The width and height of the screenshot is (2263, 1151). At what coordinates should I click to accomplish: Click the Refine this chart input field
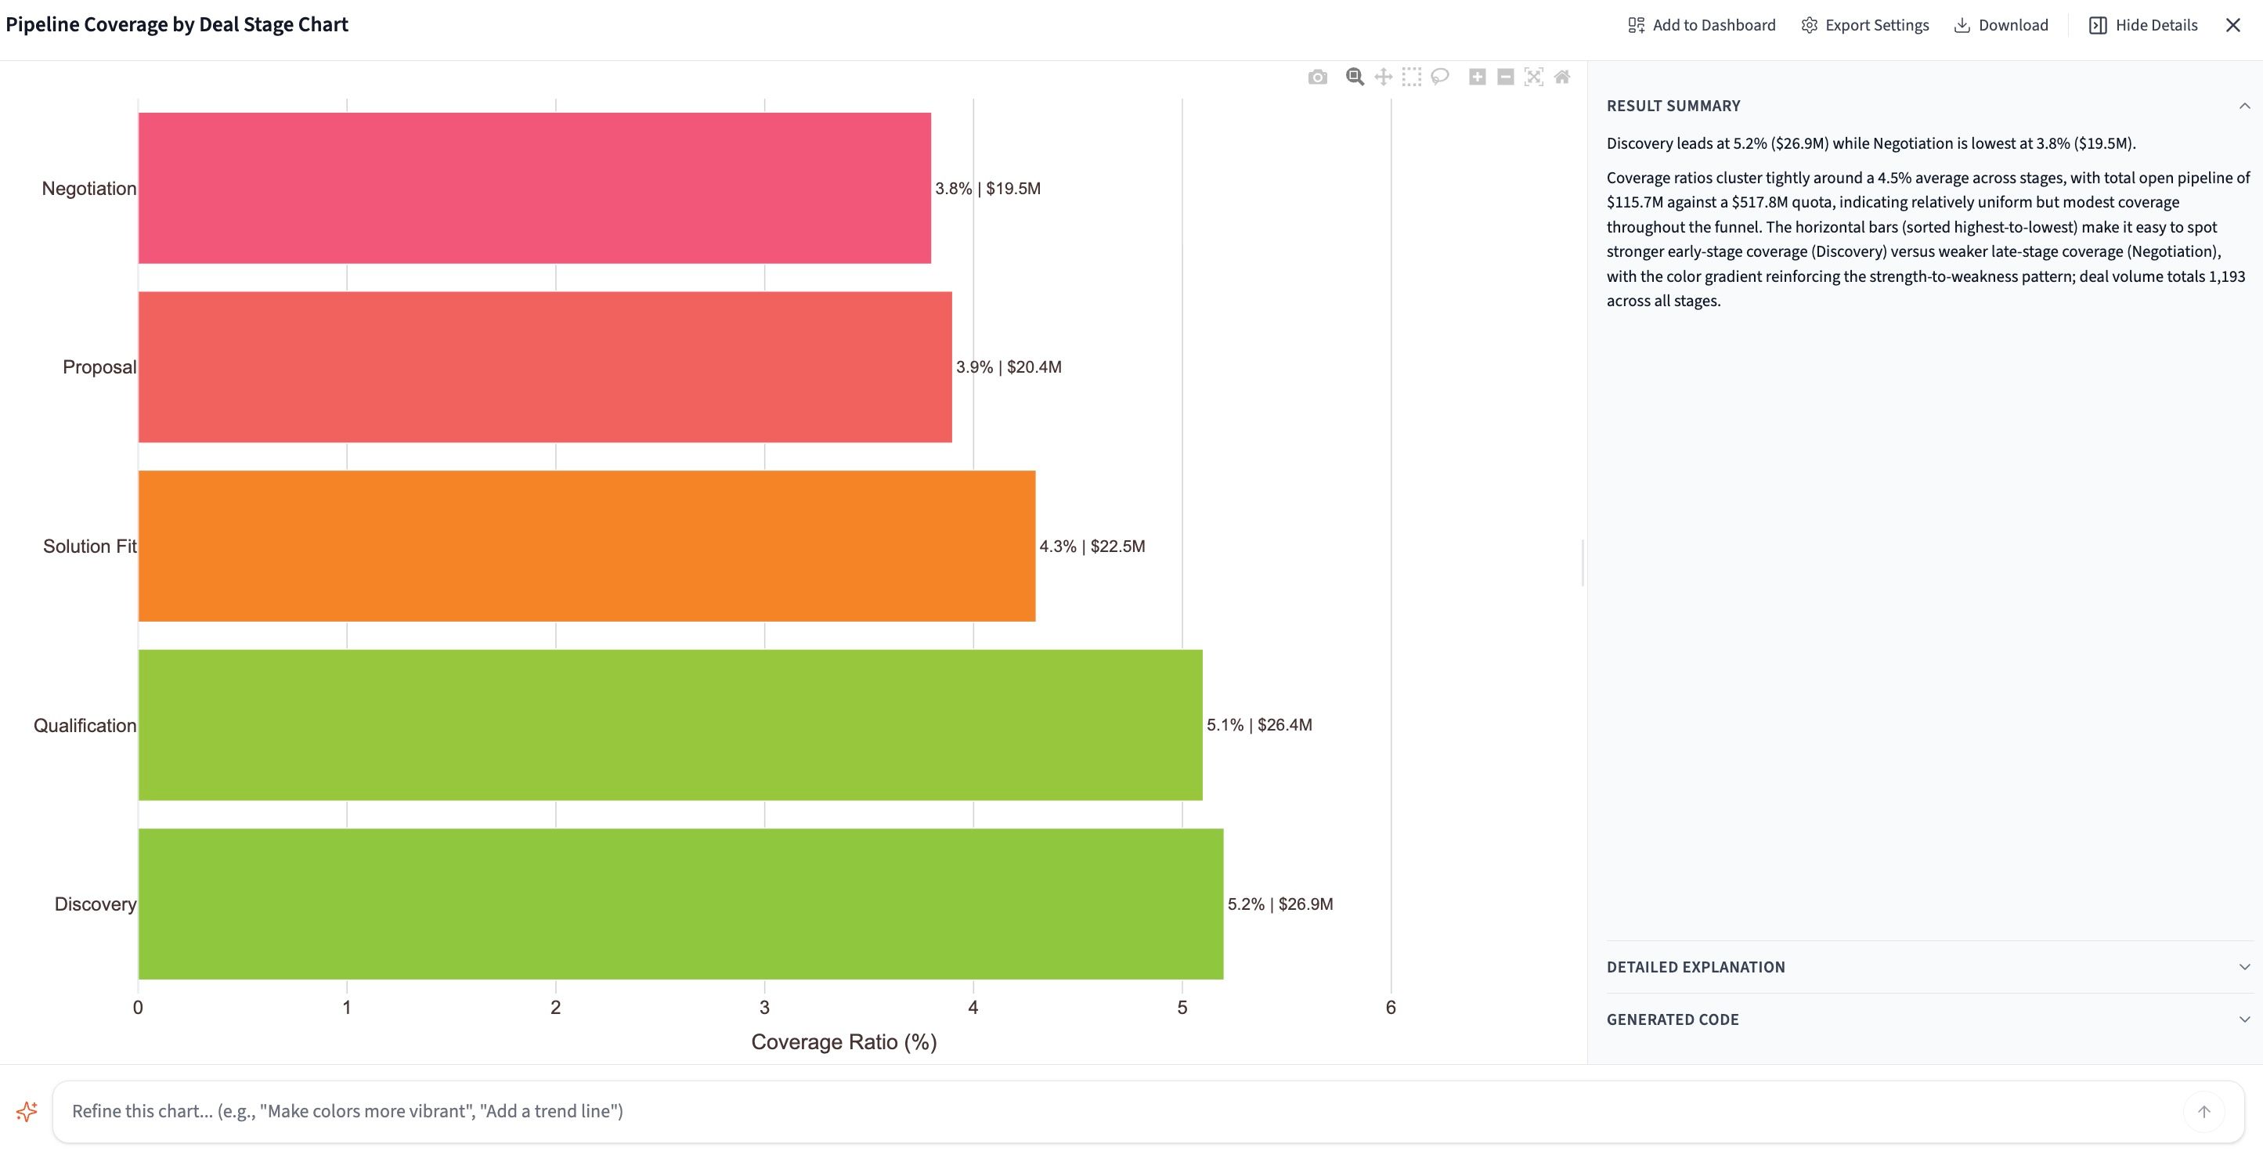1116,1110
